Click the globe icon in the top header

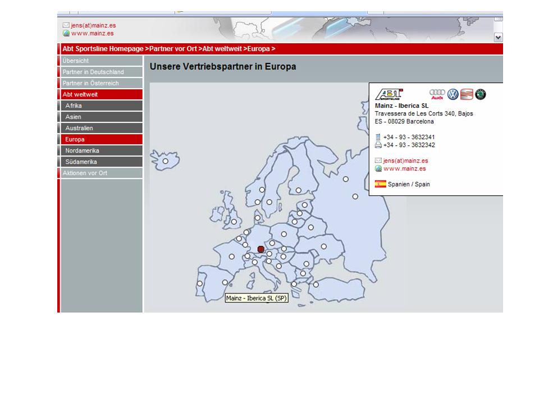66,33
